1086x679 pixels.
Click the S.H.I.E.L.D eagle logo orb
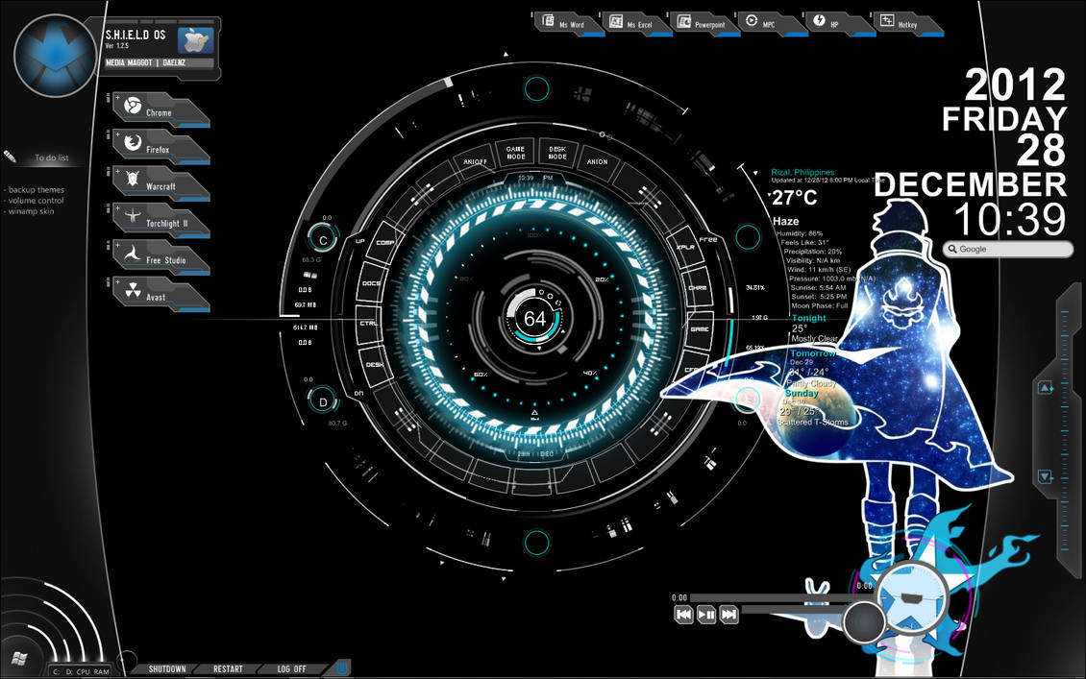[55, 56]
